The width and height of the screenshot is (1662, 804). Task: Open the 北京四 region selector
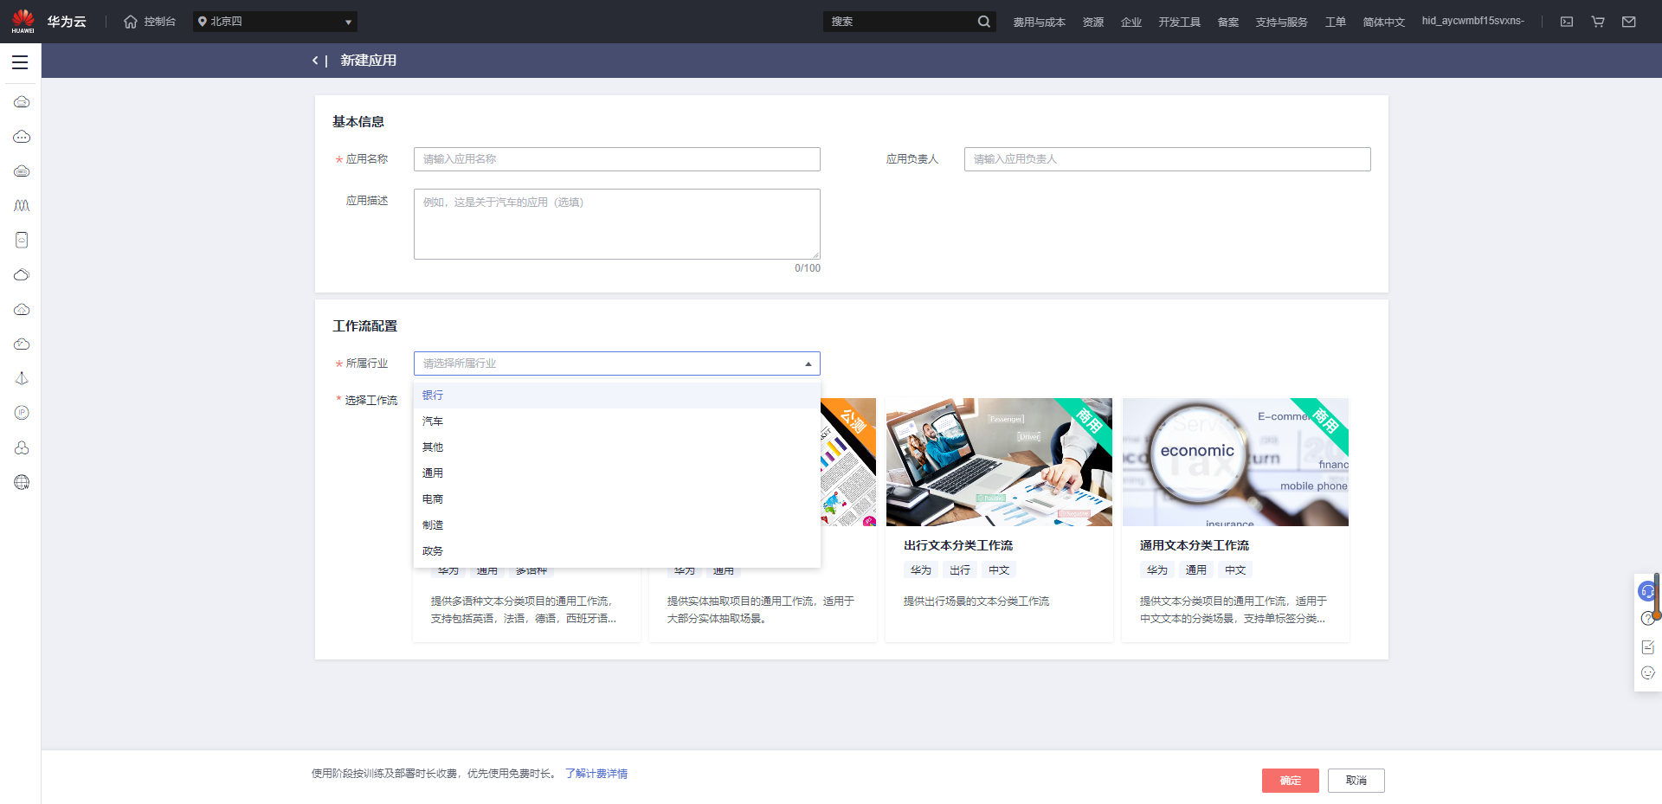coord(274,21)
